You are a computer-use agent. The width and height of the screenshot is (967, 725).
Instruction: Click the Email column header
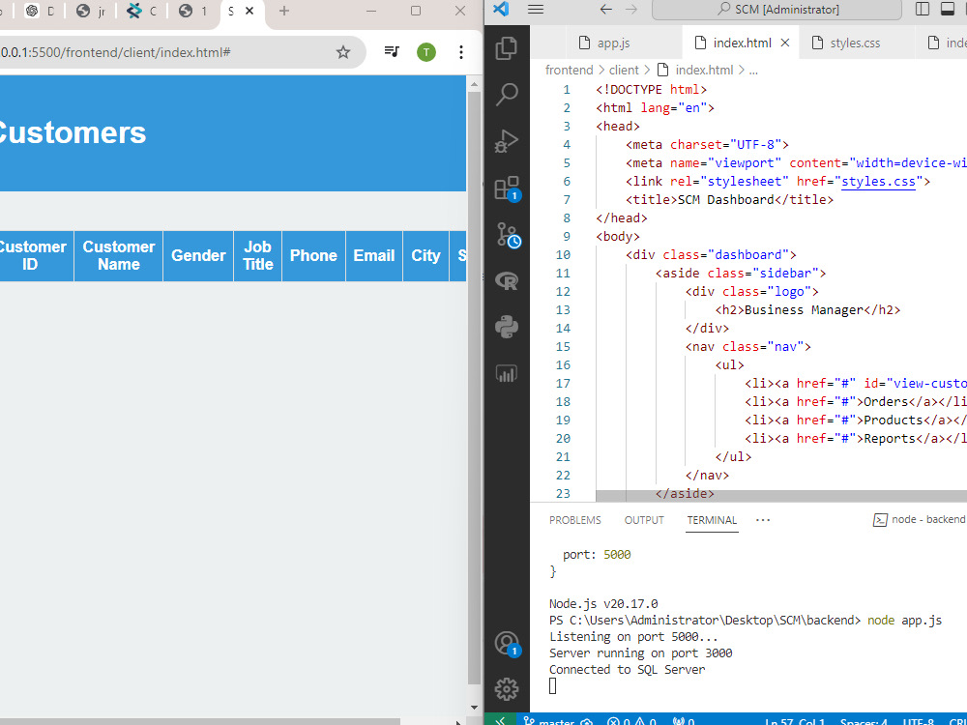[x=373, y=256]
